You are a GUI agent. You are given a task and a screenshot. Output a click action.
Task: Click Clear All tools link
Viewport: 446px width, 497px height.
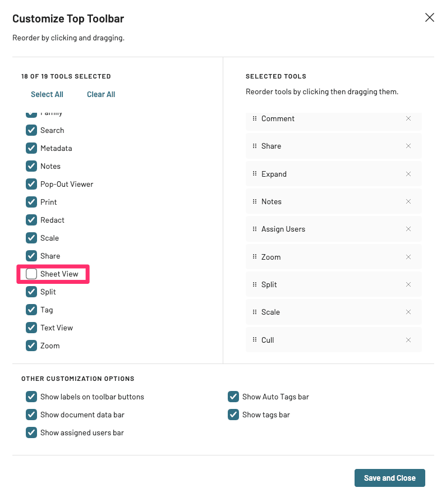101,94
